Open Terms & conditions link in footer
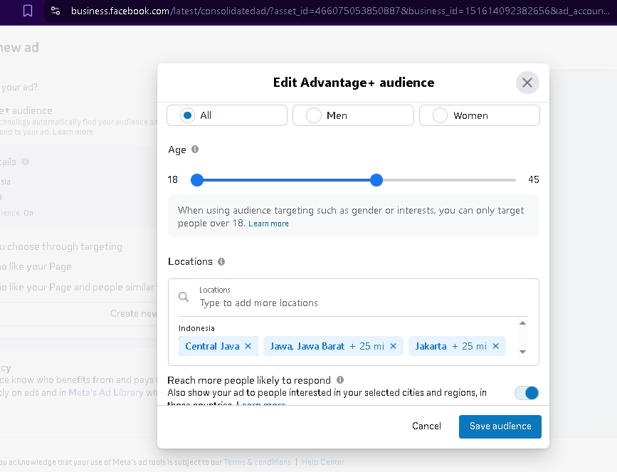This screenshot has width=617, height=472. [x=258, y=462]
